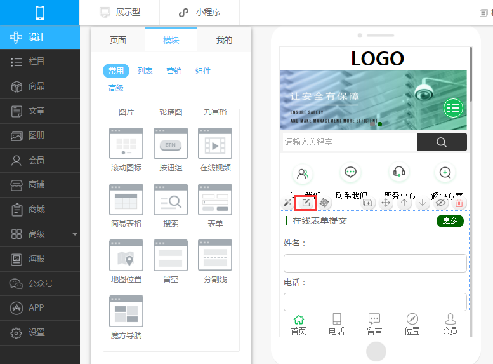Open the 小程序 mini program tab
The height and width of the screenshot is (364, 493).
click(x=199, y=13)
